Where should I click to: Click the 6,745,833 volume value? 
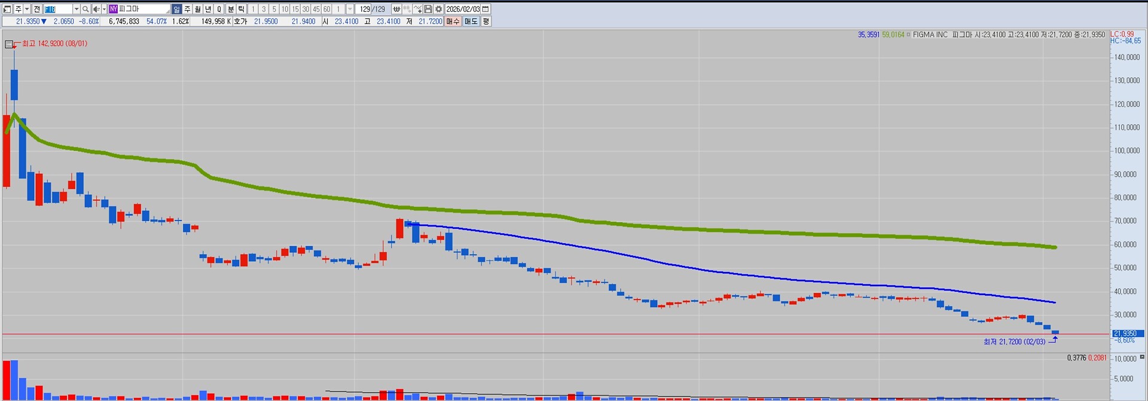click(124, 22)
